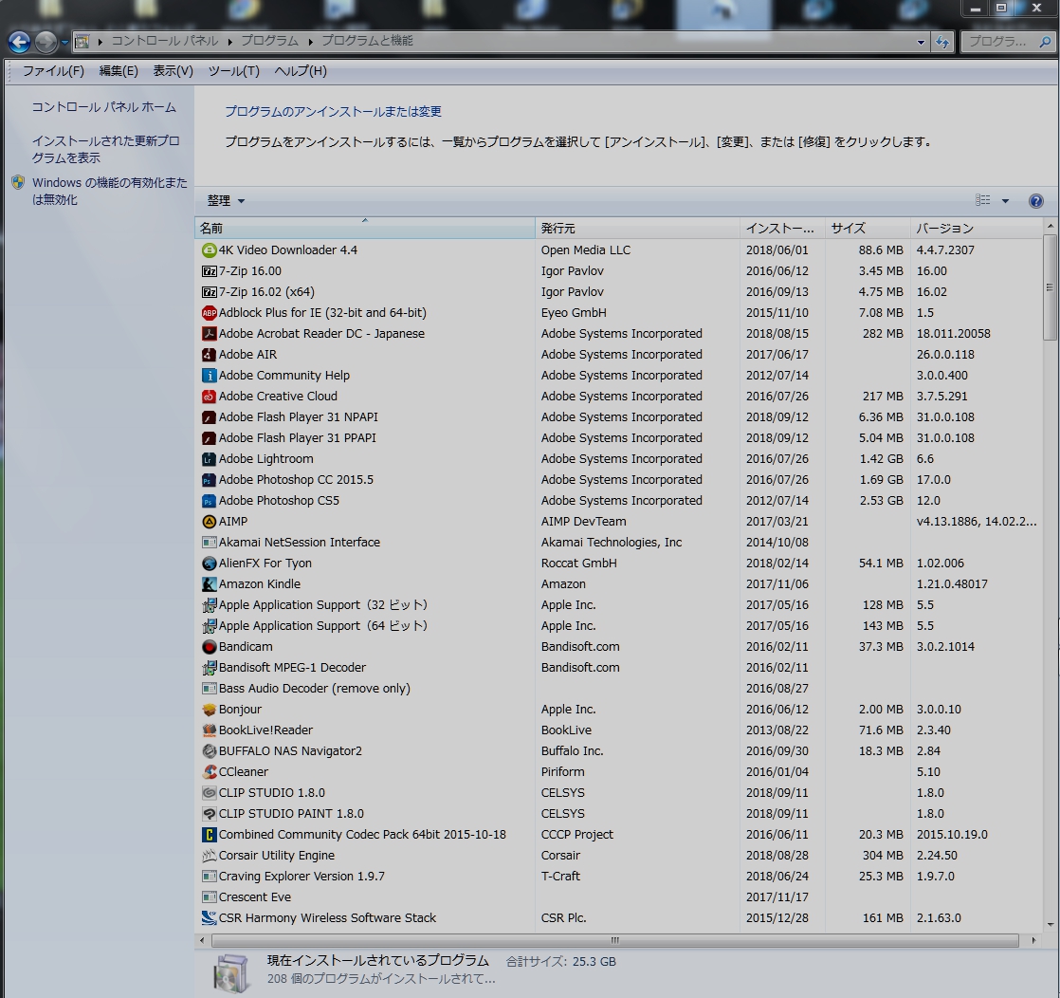The width and height of the screenshot is (1060, 998).
Task: Click the Adobe Photoshop CS5 icon
Action: (210, 501)
